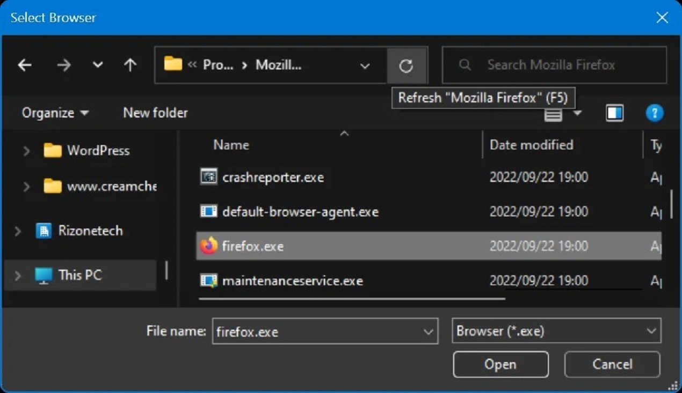
Task: Click the New folder command
Action: (155, 113)
